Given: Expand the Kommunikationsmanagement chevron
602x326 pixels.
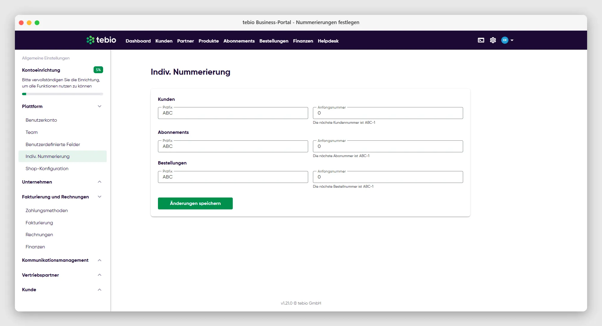Looking at the screenshot, I should point(100,260).
